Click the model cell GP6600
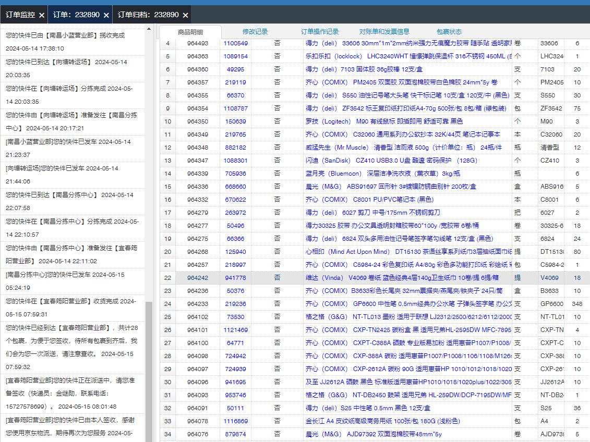Screen dimensions: 590x442 tap(551, 304)
